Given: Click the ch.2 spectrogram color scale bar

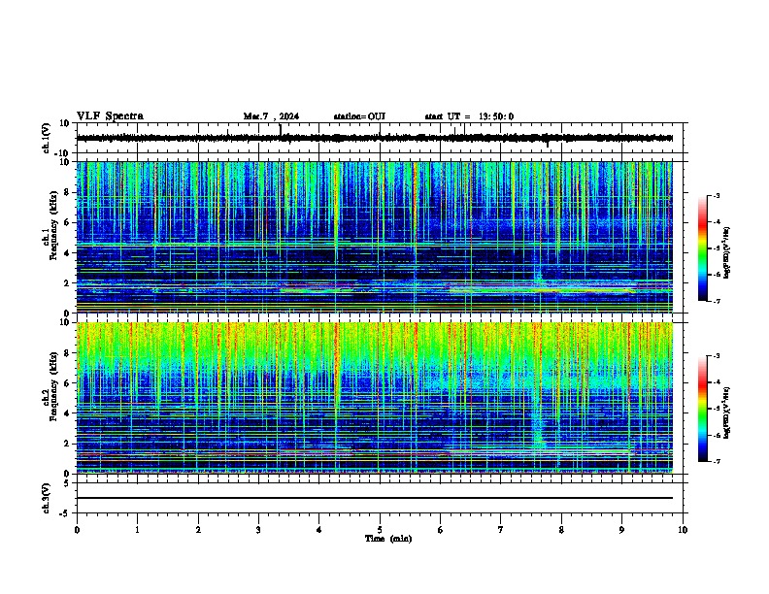Looking at the screenshot, I should tap(703, 409).
